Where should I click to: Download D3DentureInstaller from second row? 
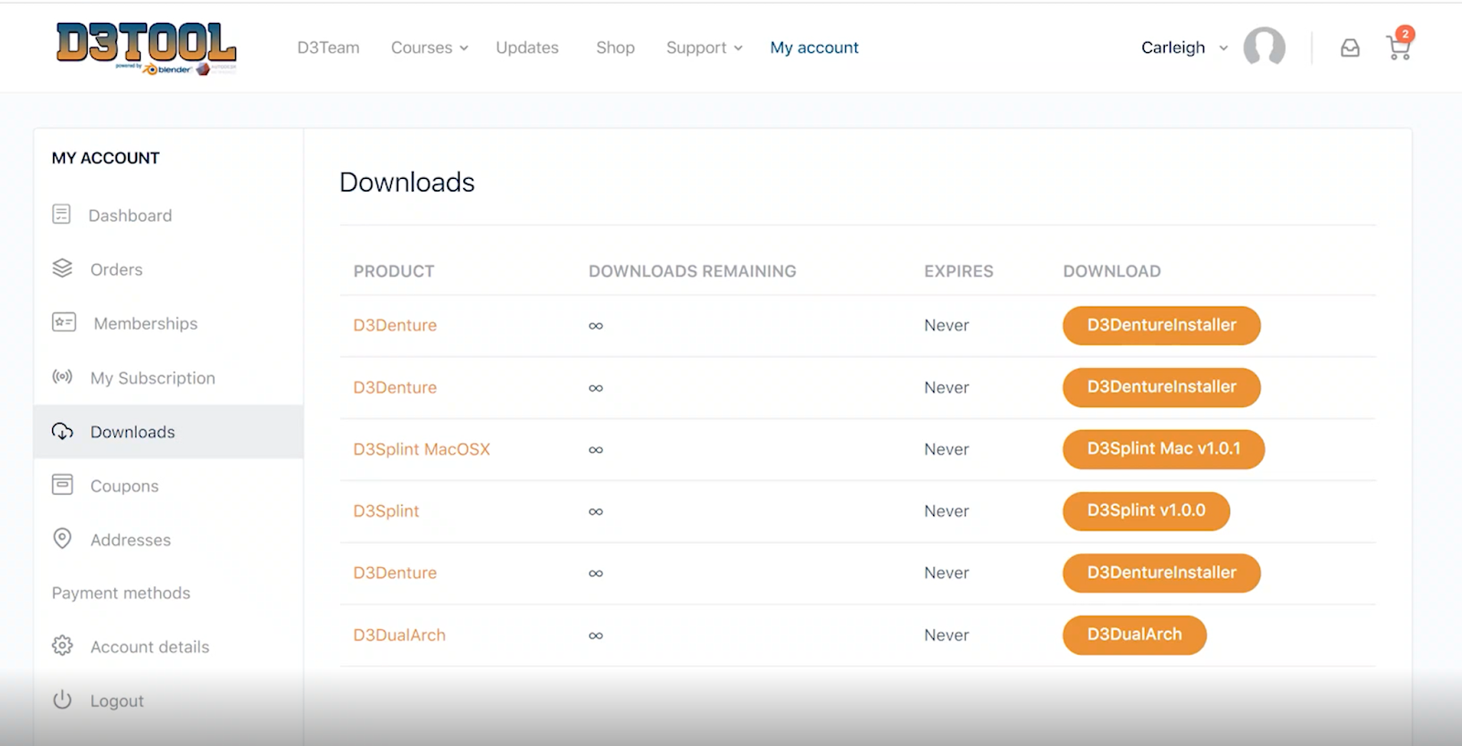[x=1161, y=387]
